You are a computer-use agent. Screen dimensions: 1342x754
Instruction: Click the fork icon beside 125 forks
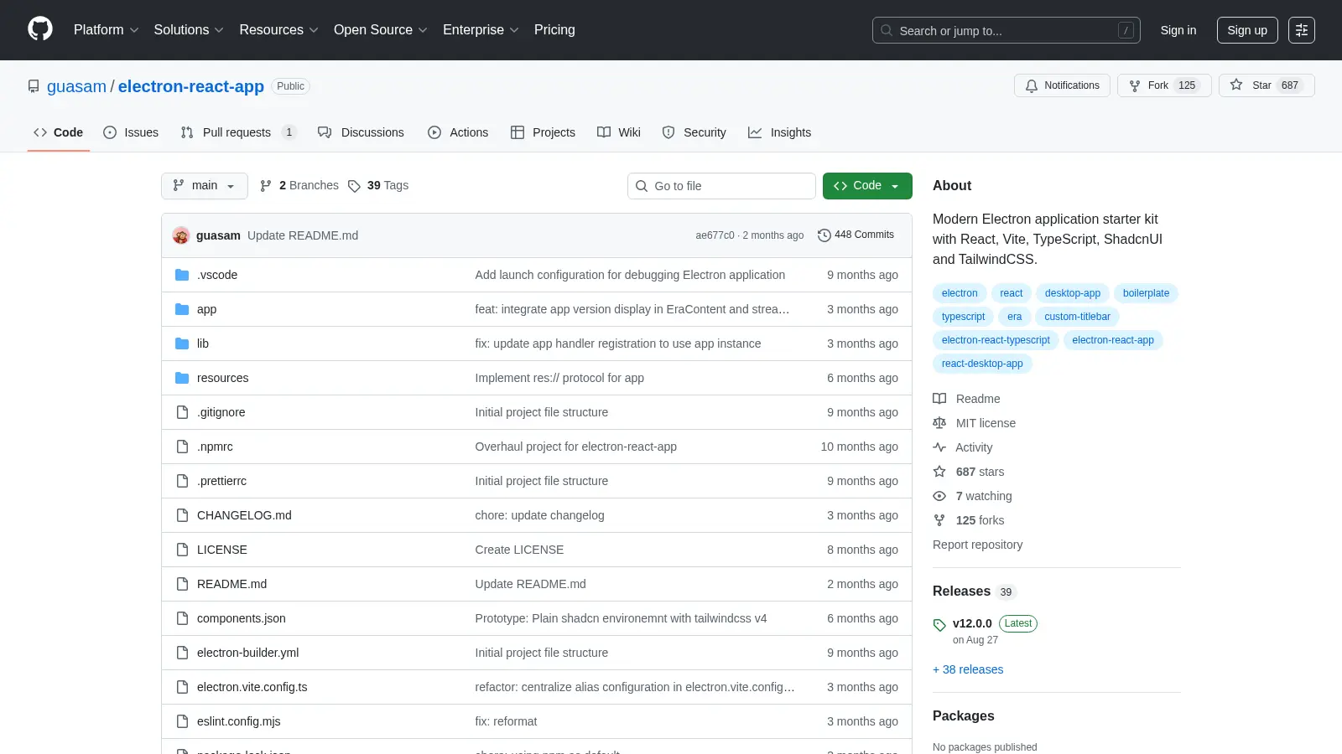(939, 520)
